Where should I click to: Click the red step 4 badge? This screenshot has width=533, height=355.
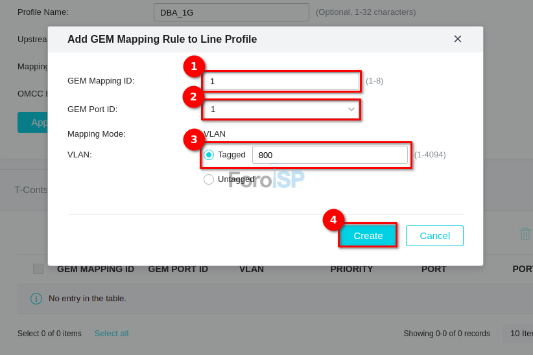click(x=333, y=220)
